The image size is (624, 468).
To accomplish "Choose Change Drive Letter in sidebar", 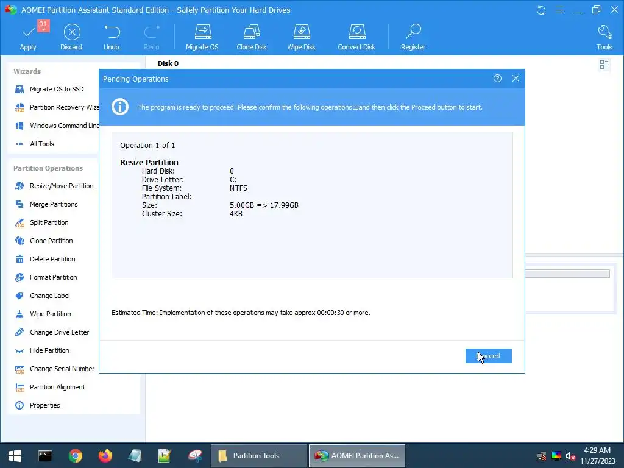I will point(52,332).
